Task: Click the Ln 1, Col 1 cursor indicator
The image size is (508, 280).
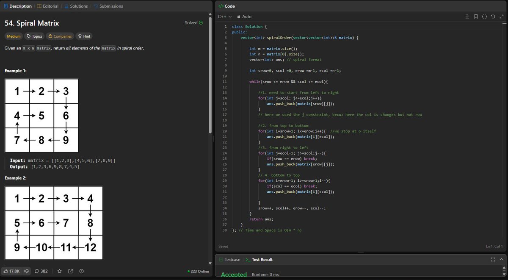Action: point(494,247)
